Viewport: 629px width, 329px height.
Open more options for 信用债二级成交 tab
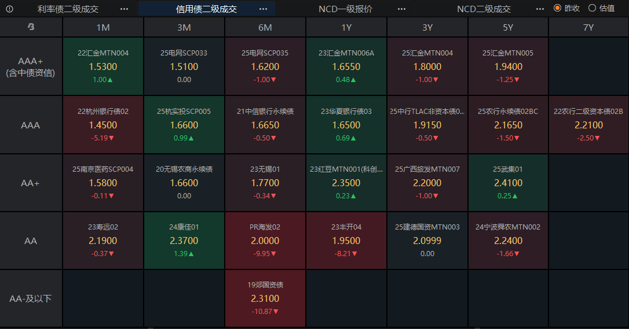click(263, 9)
